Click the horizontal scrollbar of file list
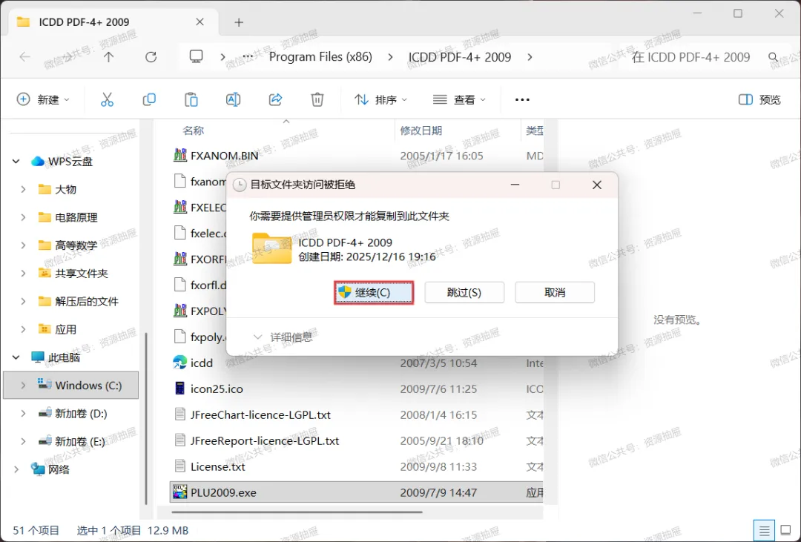 point(297,512)
